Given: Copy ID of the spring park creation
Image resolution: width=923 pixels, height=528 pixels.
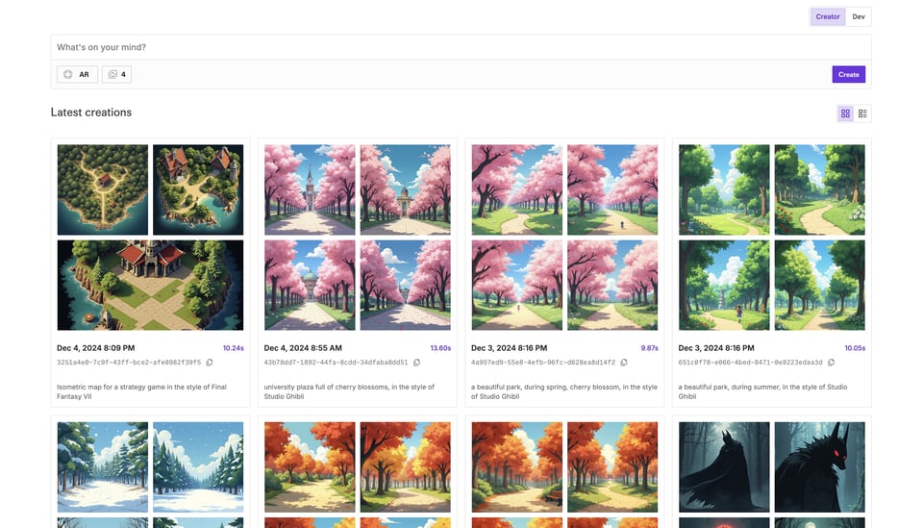Looking at the screenshot, I should 624,363.
